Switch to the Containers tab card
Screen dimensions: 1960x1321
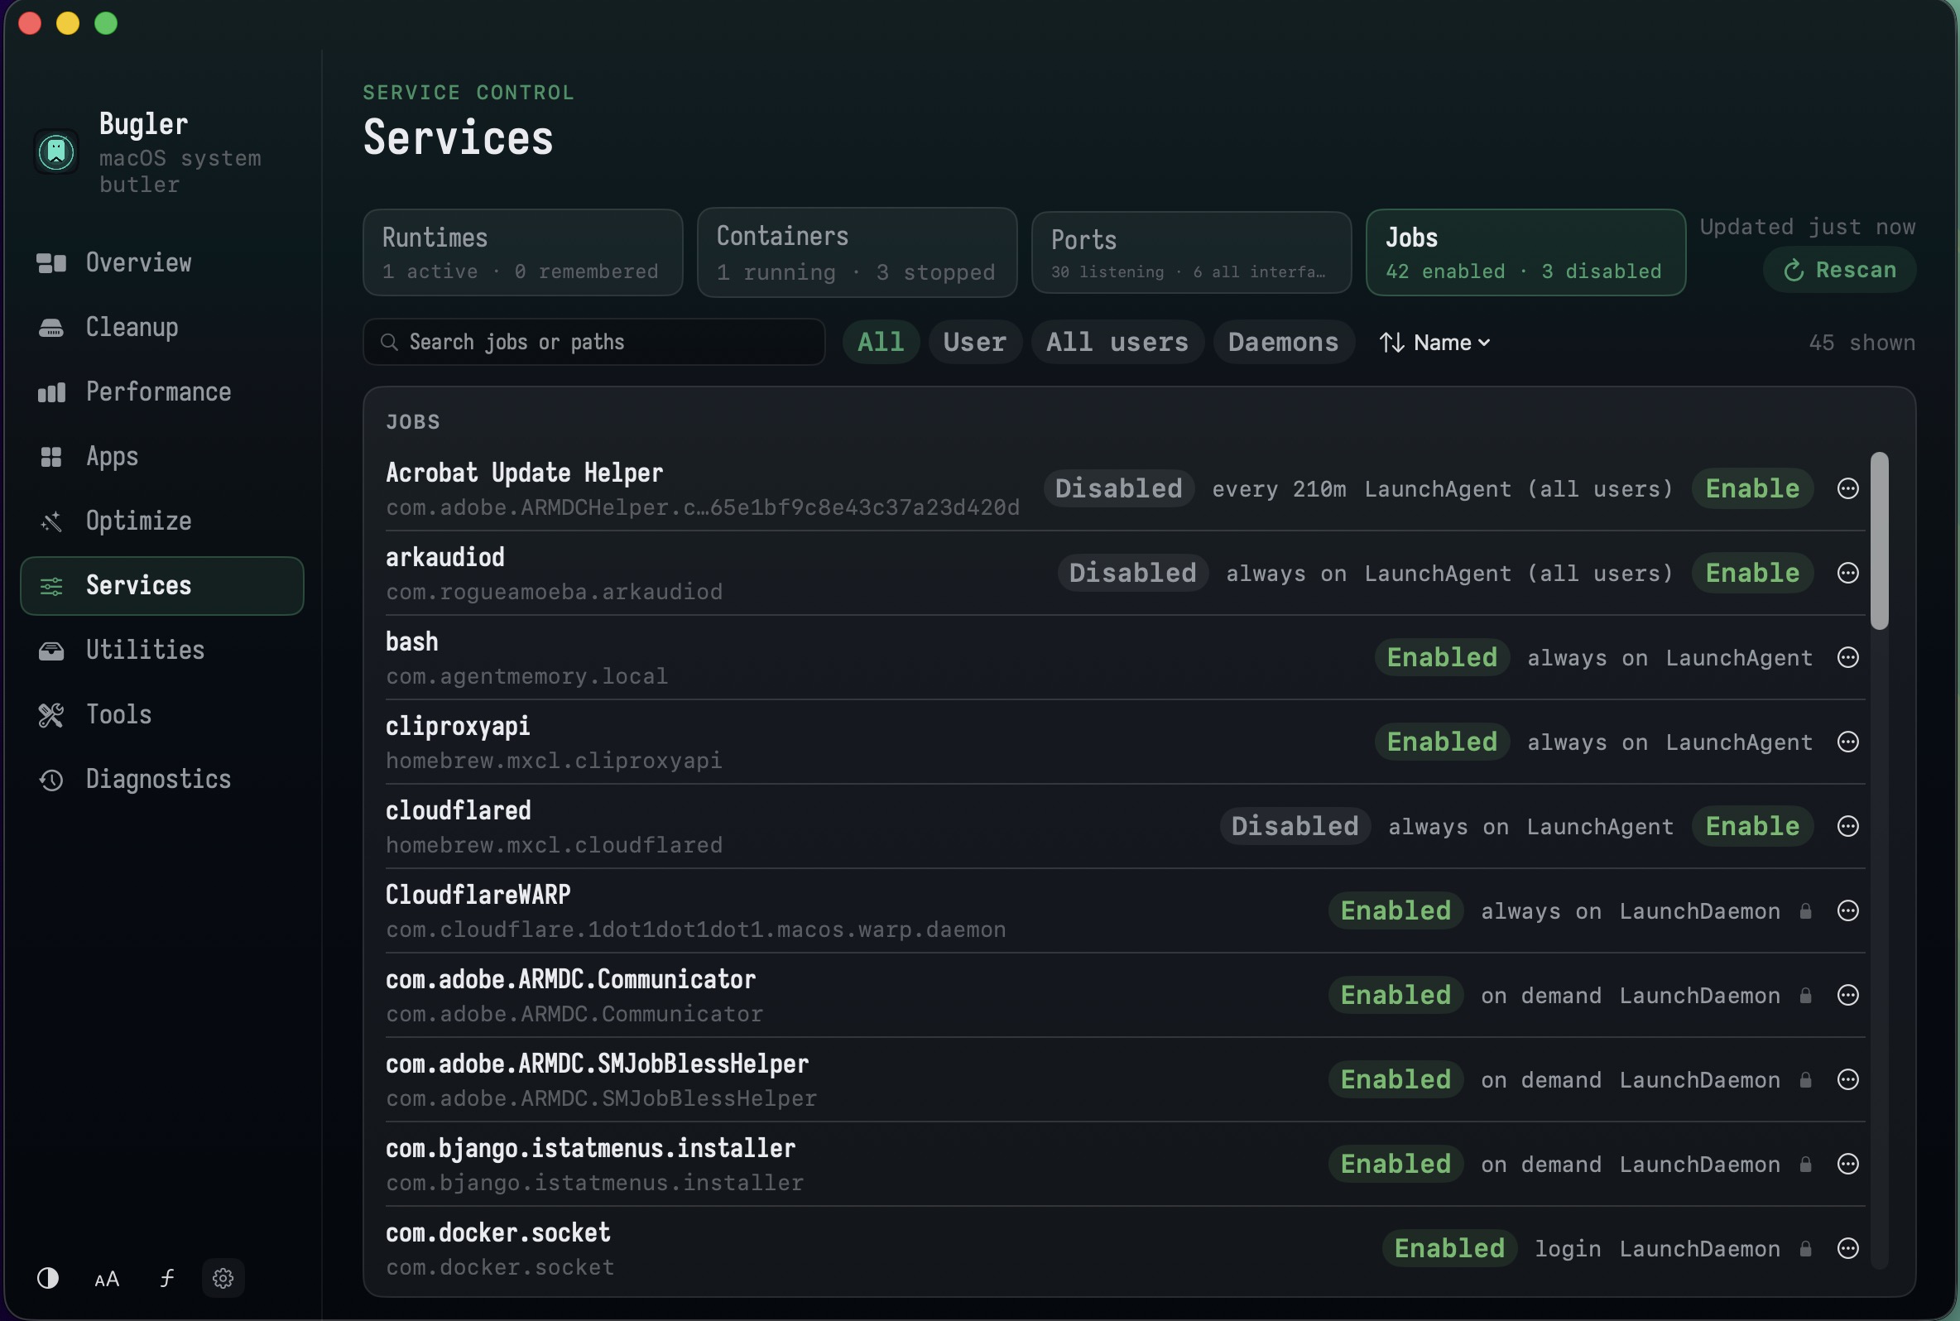click(857, 252)
